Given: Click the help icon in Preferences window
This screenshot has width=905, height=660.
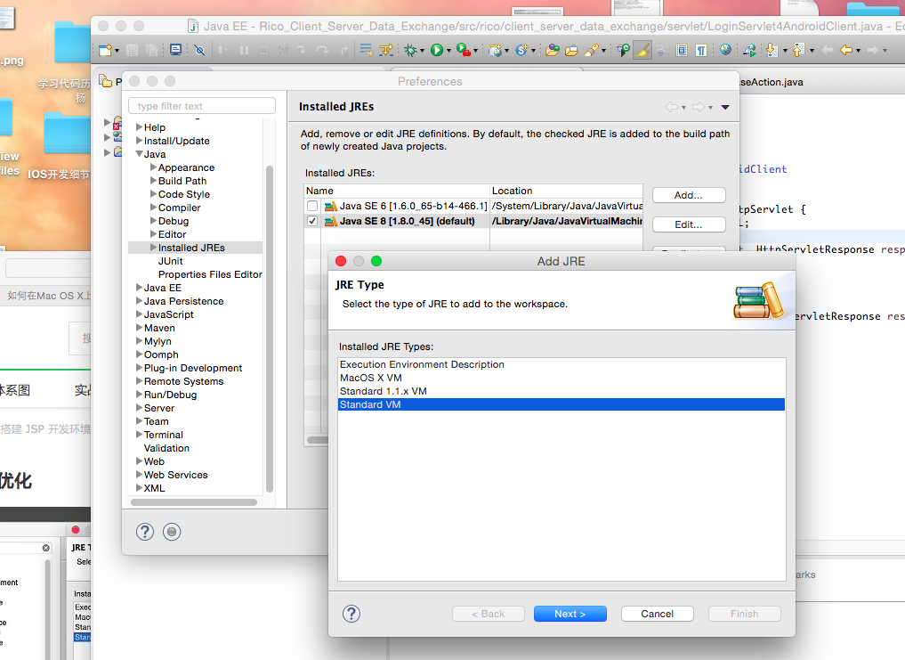Looking at the screenshot, I should tap(145, 532).
